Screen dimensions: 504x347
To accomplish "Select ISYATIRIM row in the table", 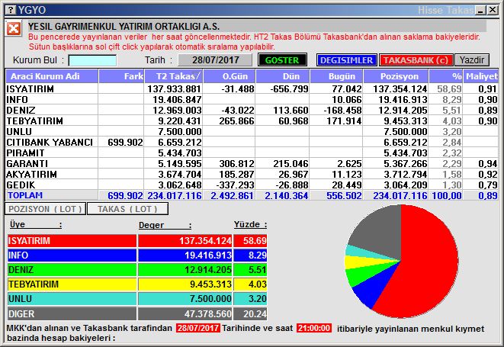I will click(252, 88).
